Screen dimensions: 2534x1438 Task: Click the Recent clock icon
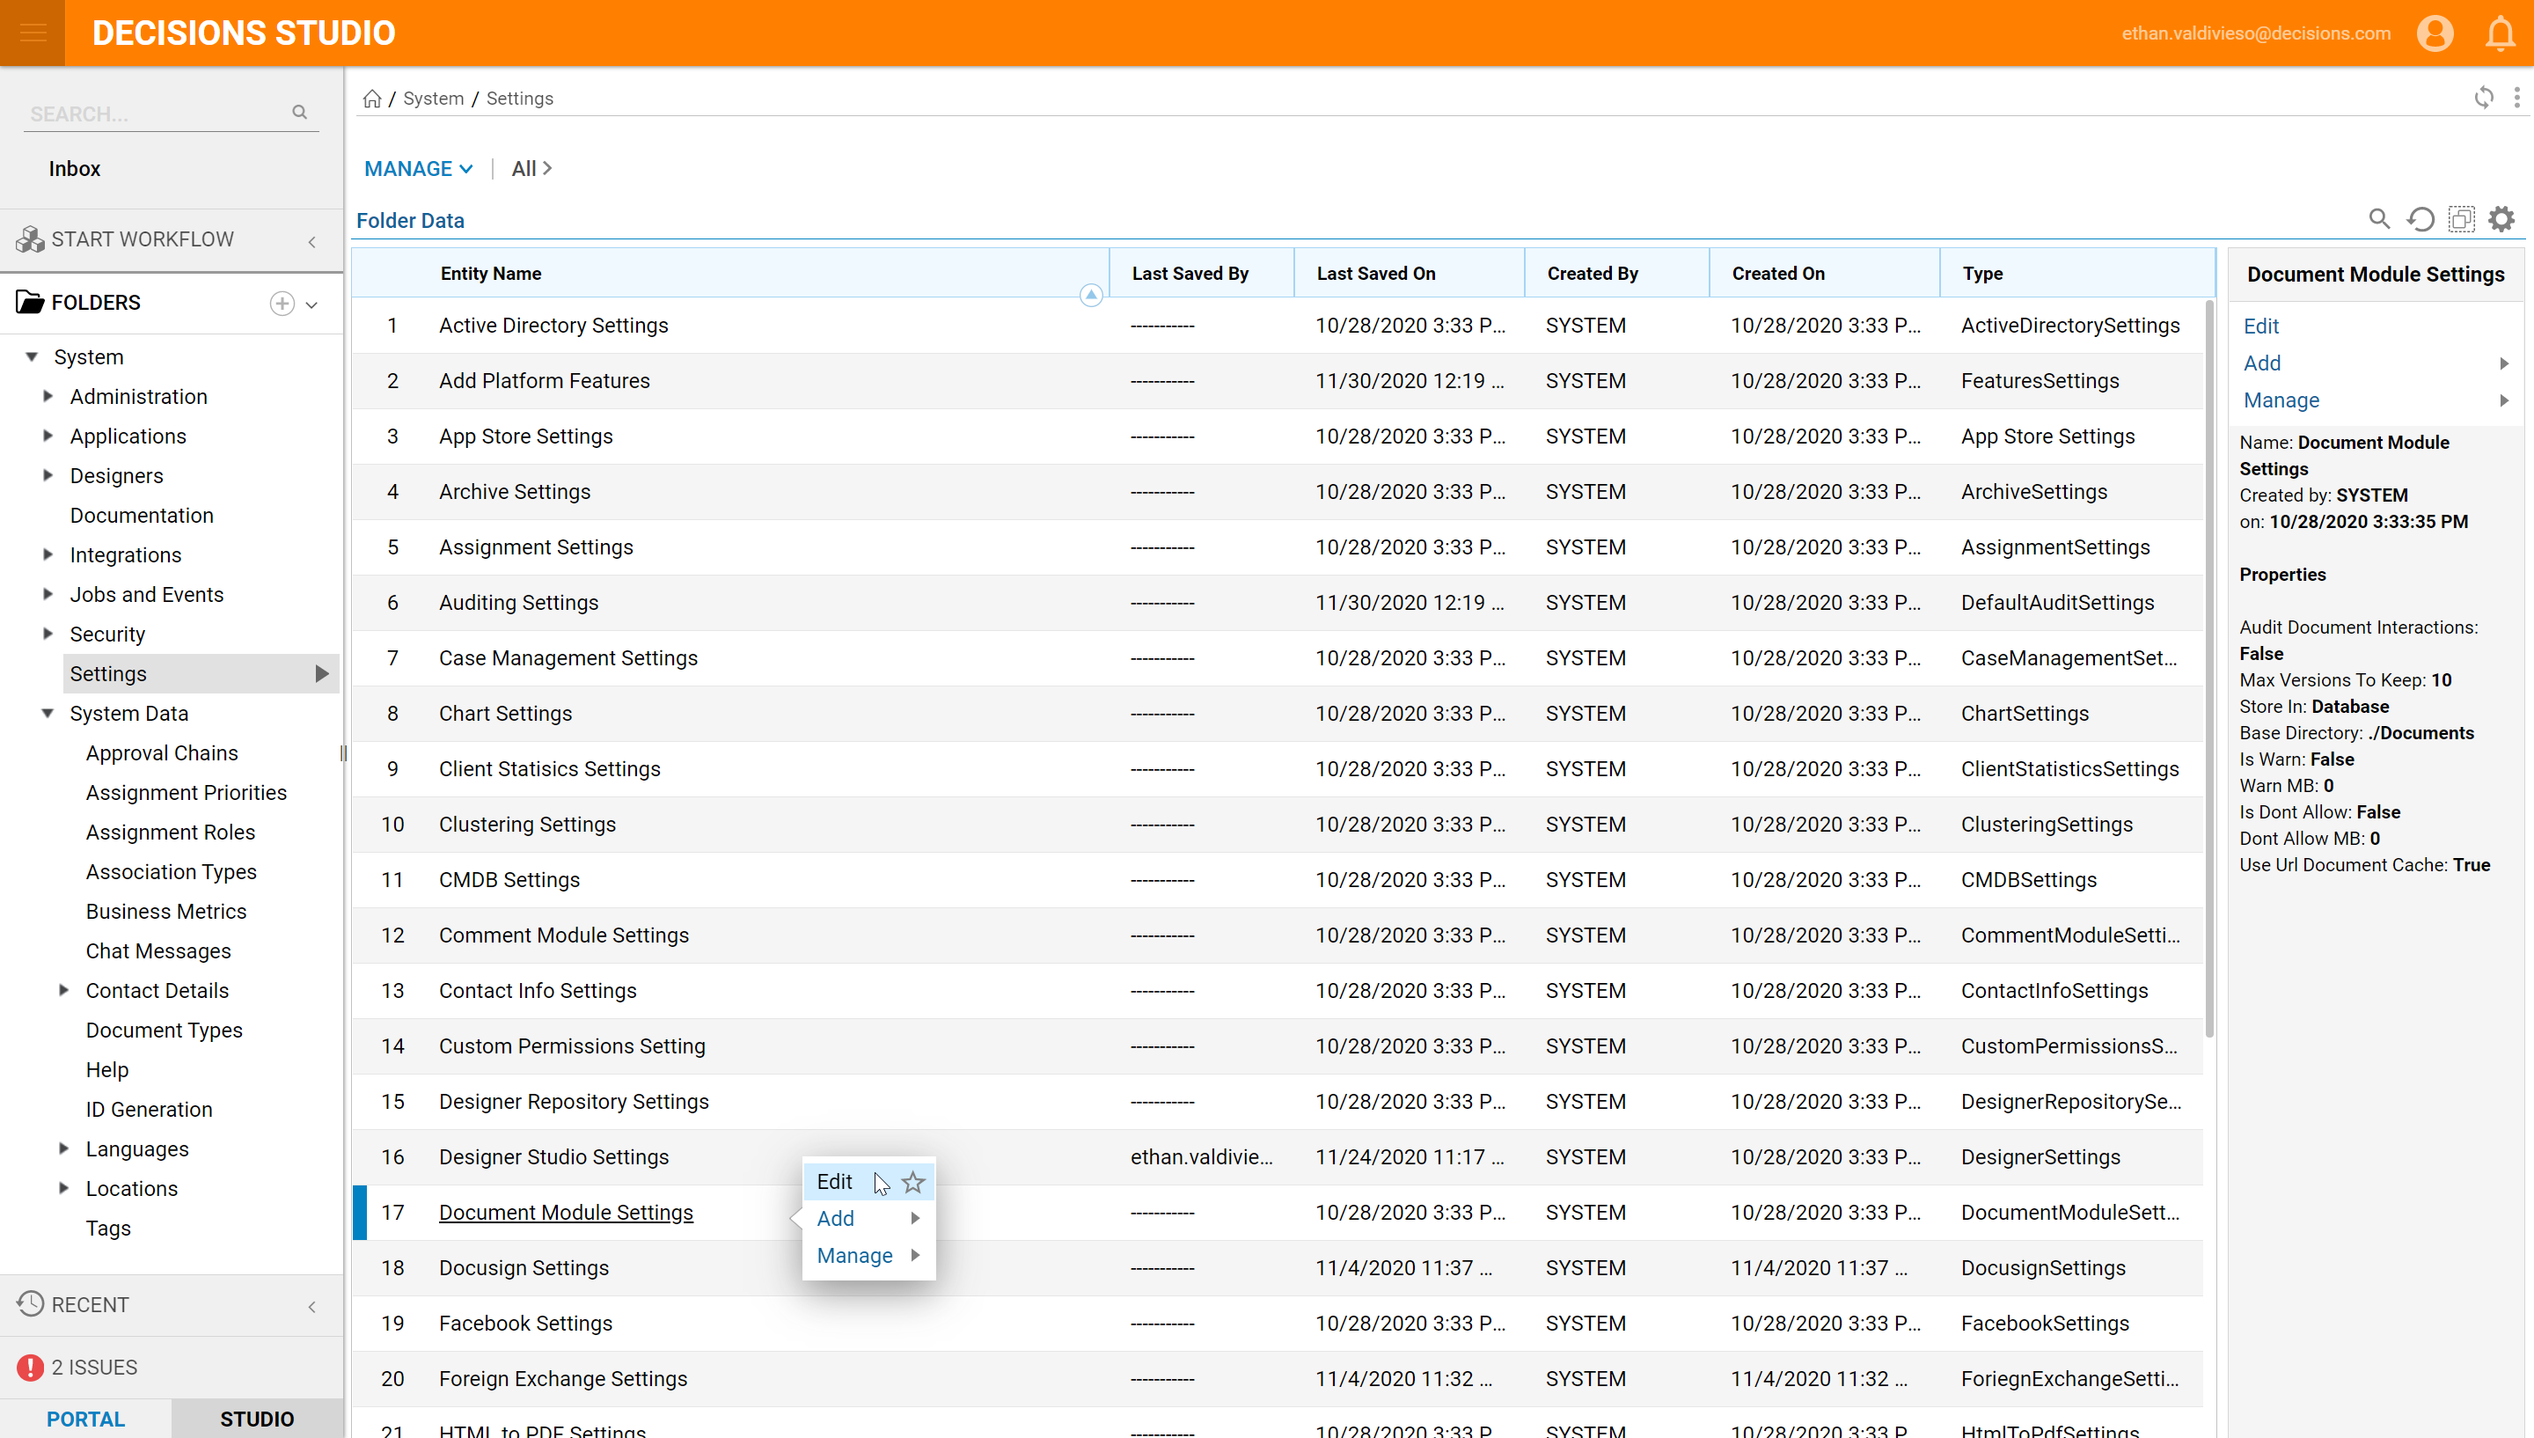(31, 1303)
